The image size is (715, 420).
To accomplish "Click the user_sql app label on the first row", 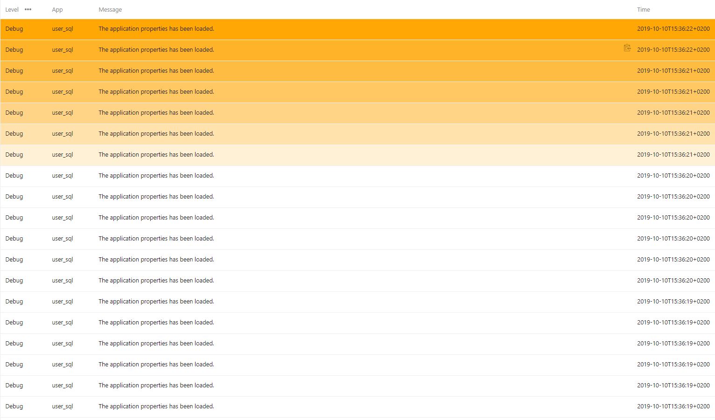I will (x=62, y=28).
